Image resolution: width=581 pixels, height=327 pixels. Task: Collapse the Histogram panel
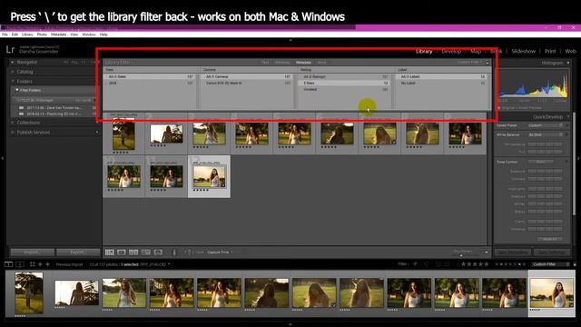click(568, 63)
